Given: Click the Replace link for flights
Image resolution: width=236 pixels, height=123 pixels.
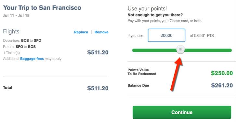Looking at the screenshot, I should coord(81,32).
